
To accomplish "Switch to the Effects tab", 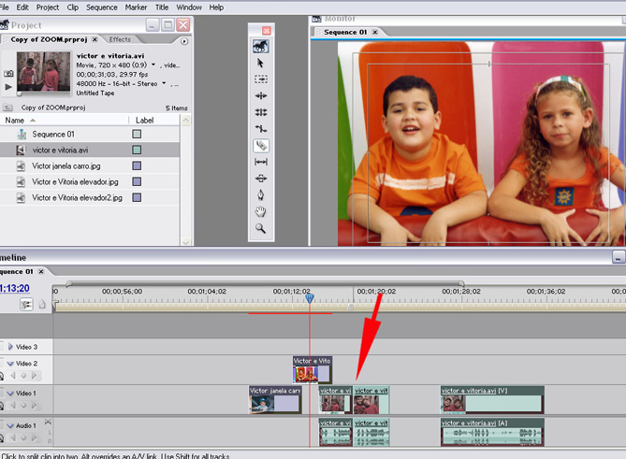I will coord(120,39).
